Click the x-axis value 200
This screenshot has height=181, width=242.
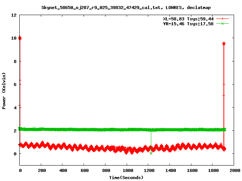42,170
